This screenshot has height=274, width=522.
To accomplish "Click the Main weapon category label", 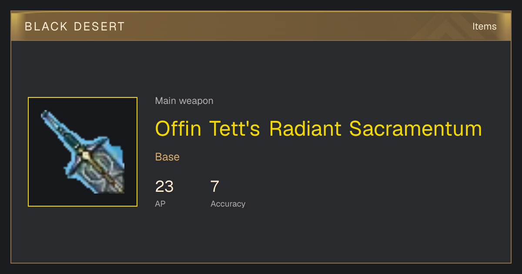I will point(184,101).
